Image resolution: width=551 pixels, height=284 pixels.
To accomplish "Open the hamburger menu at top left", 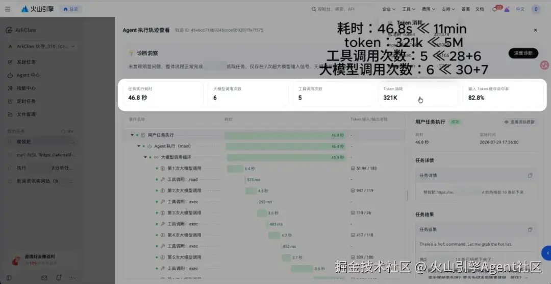I will pos(8,9).
